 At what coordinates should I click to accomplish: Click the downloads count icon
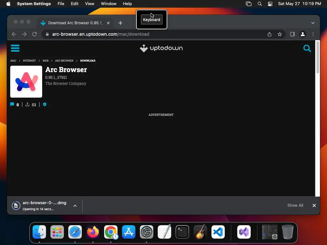27,104
